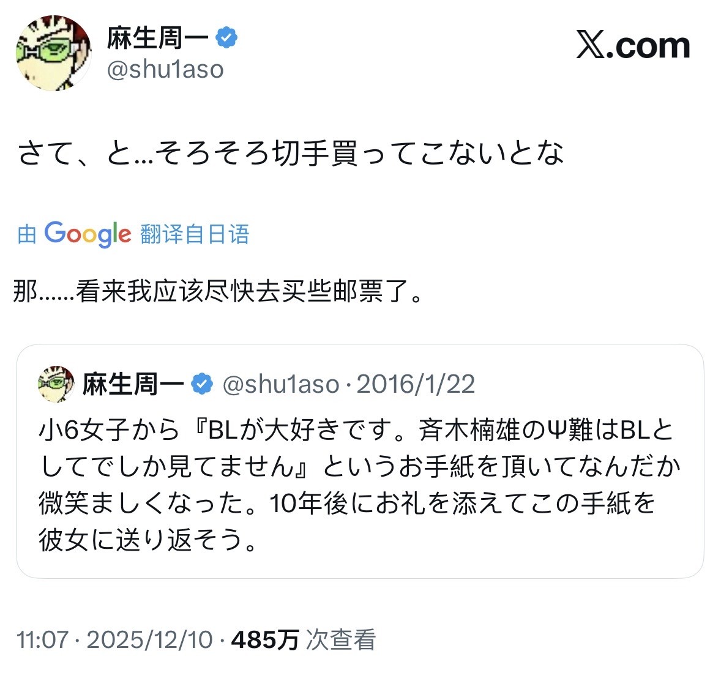This screenshot has width=721, height=673.
Task: Select the Japanese main tweet text
Action: tap(291, 153)
